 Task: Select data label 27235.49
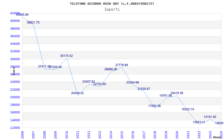(55, 67)
